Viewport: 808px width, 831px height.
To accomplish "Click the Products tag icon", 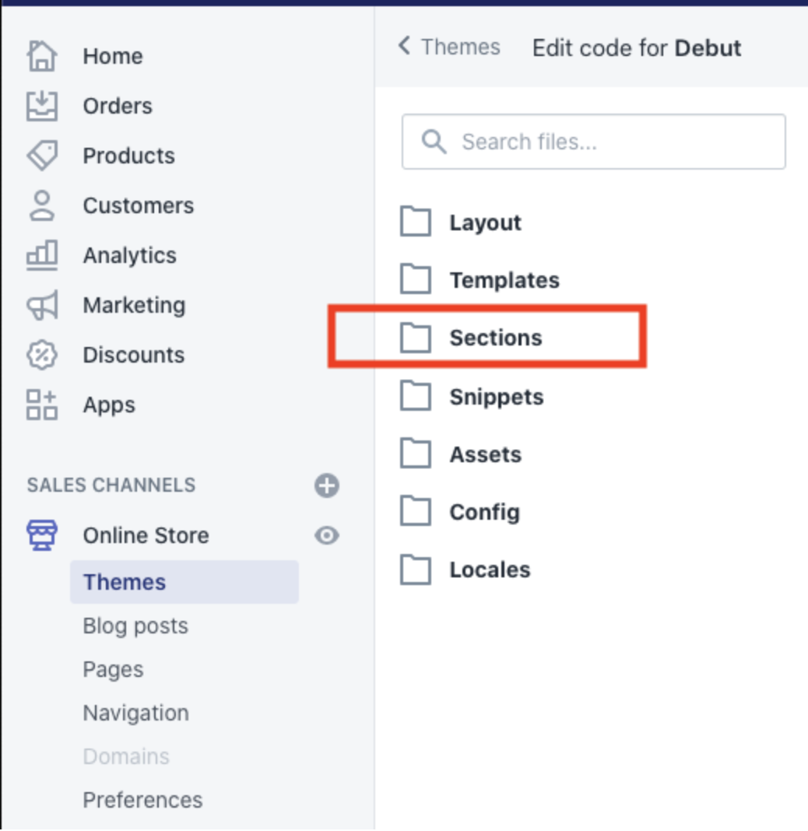I will [42, 156].
